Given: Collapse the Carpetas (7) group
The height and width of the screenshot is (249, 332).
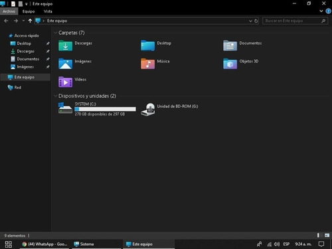Looking at the screenshot, I should click(x=55, y=33).
